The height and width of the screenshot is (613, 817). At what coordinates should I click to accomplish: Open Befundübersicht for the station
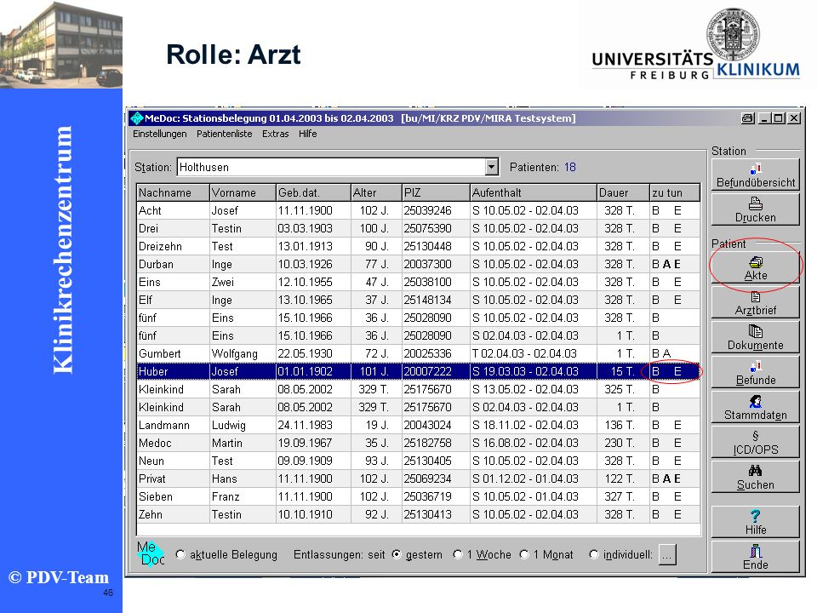(x=755, y=175)
